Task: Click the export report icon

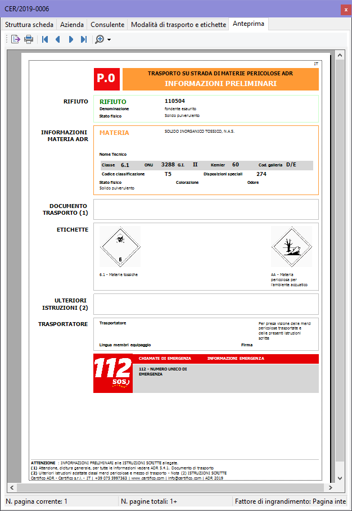Action: pyautogui.click(x=15, y=39)
